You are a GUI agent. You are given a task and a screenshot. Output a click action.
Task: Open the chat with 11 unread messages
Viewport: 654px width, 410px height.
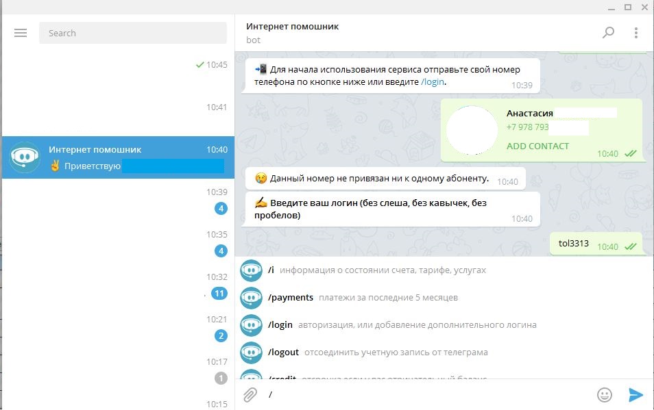click(x=118, y=285)
